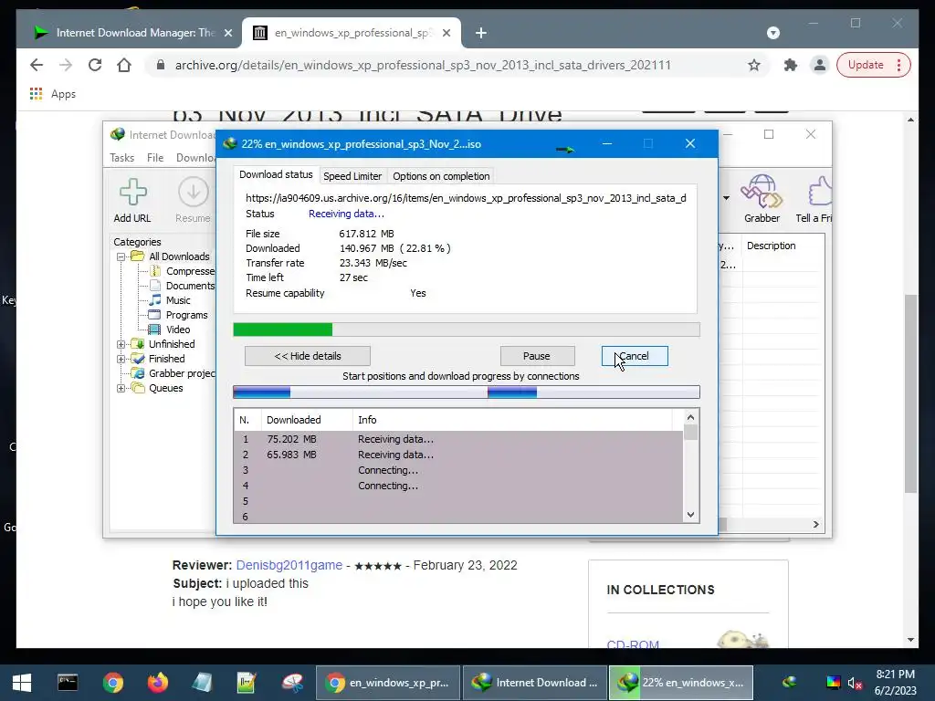Open a new Chrome tab
Screen dimensions: 935x701
click(481, 33)
